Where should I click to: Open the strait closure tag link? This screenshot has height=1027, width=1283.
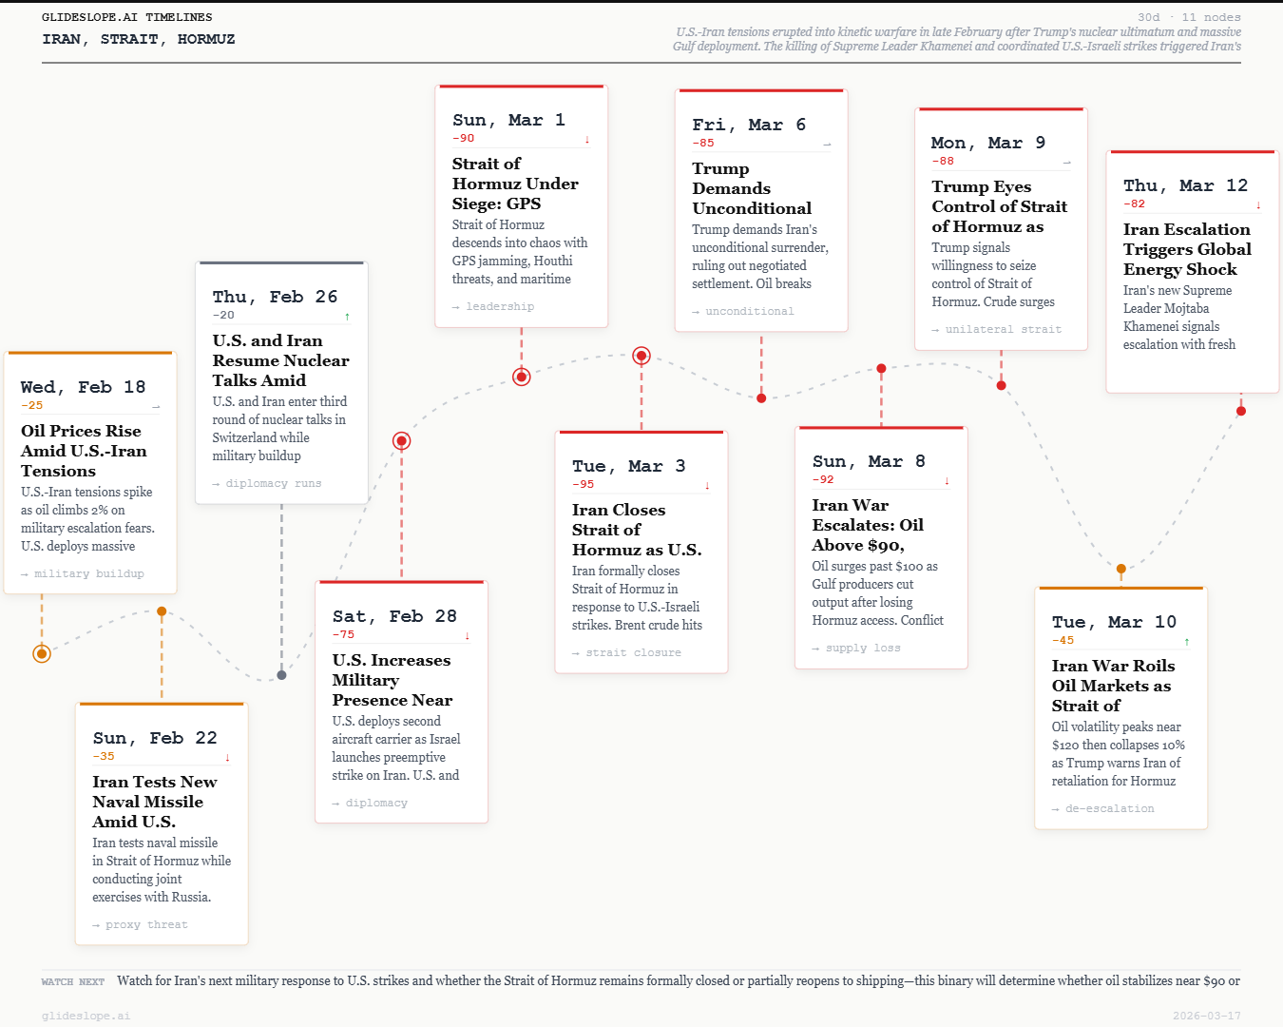[626, 652]
